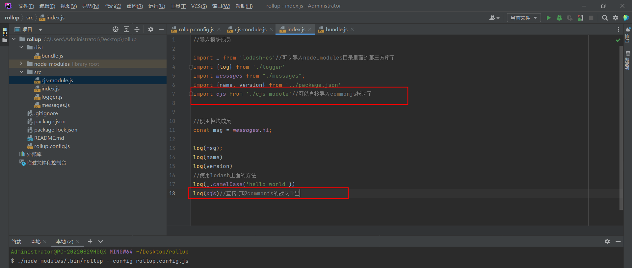Open the Edit menu
The width and height of the screenshot is (632, 268).
47,6
